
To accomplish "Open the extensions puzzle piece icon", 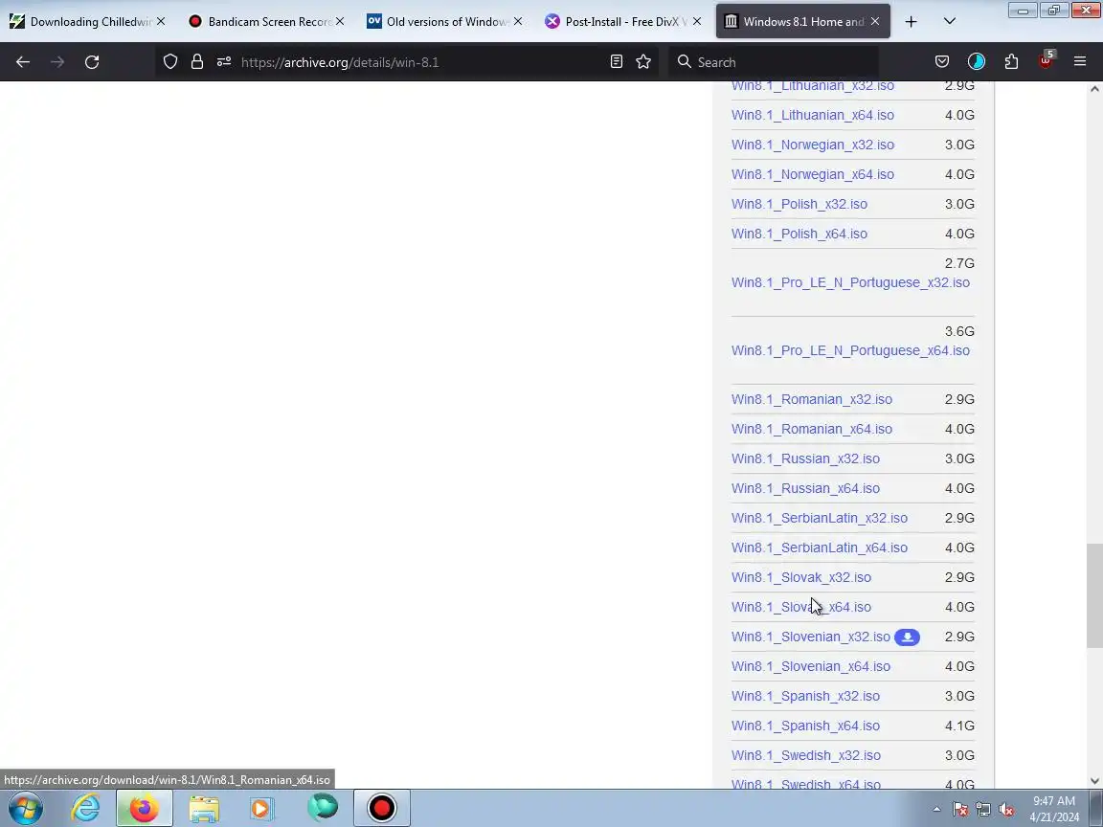I will pyautogui.click(x=1011, y=62).
